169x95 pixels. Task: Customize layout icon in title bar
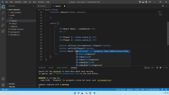coord(150,2)
